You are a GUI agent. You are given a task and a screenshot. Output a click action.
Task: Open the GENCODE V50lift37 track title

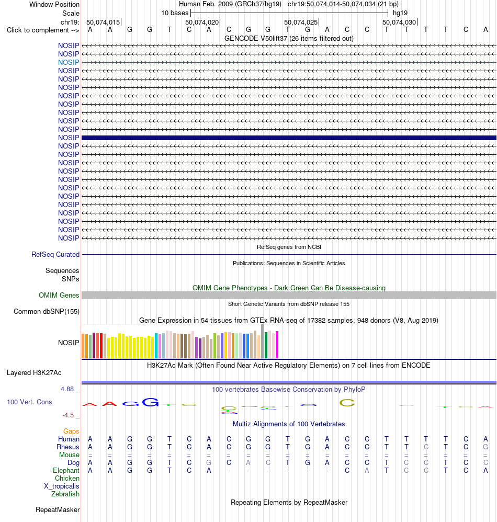tap(289, 39)
